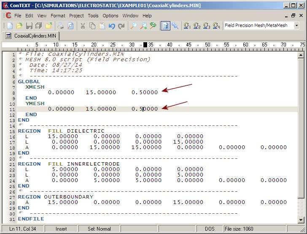Place cursor on the ENDFILE line
This screenshot has width=307, height=234.
(31, 219)
